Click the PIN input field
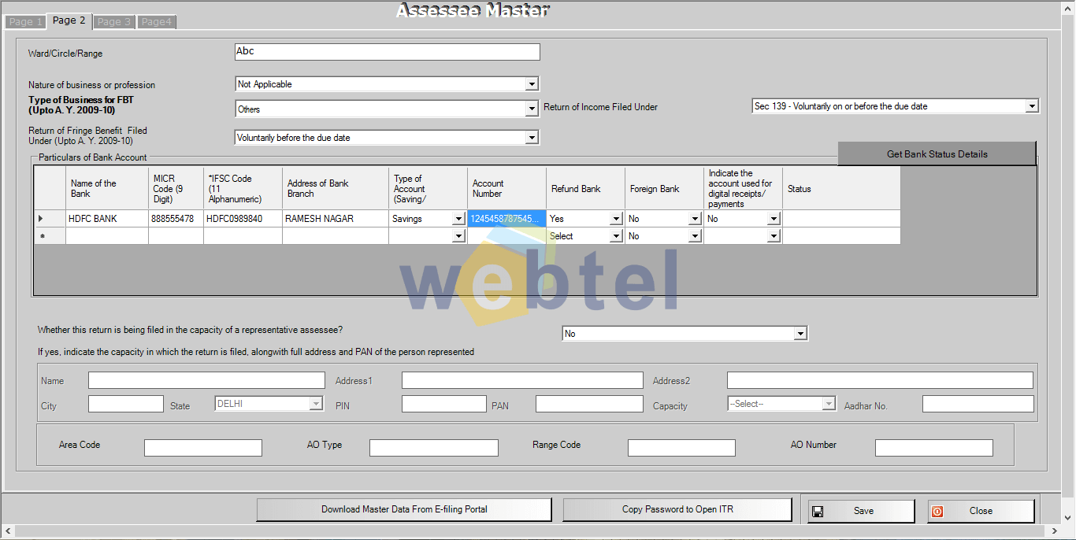 pyautogui.click(x=444, y=404)
